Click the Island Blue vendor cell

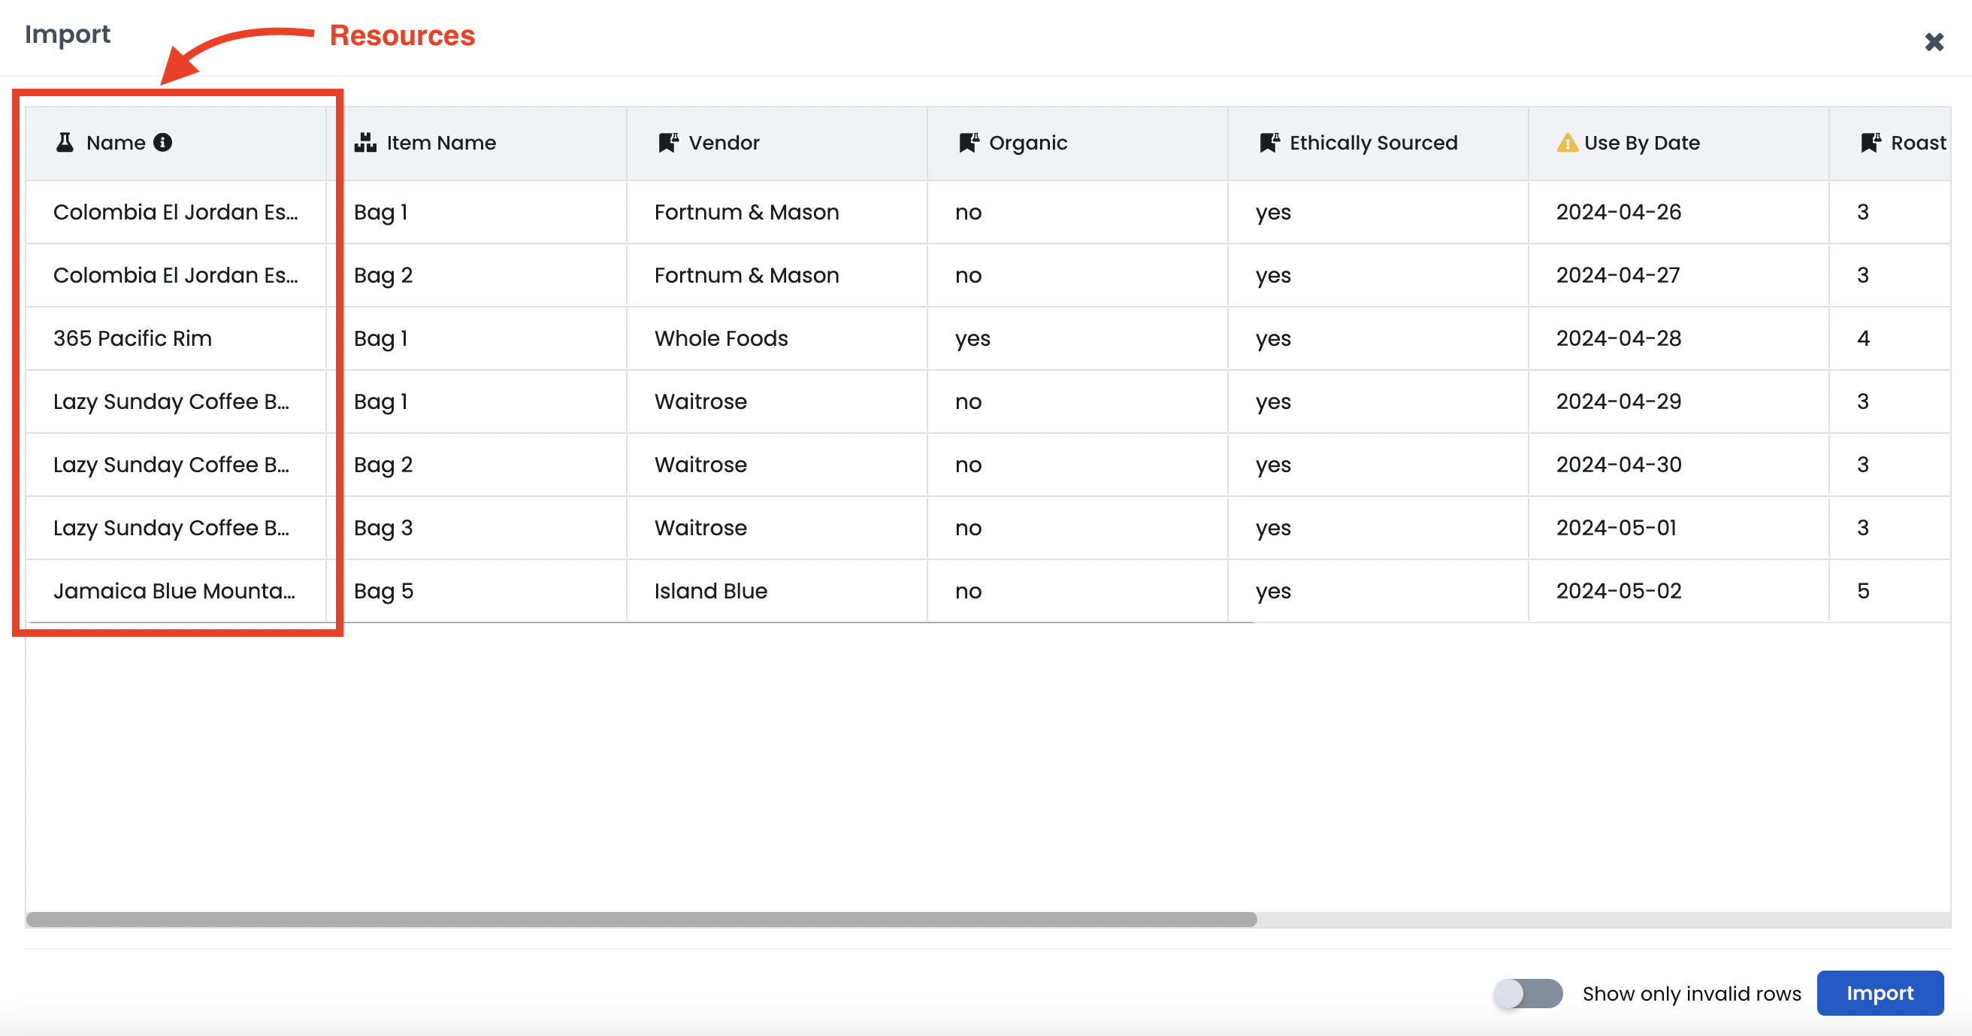pyautogui.click(x=710, y=591)
